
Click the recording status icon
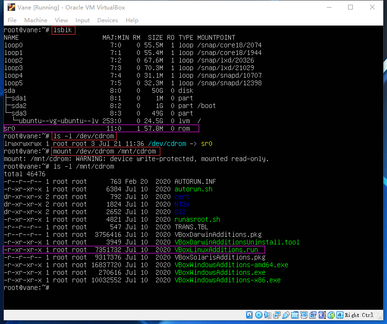coord(313,315)
